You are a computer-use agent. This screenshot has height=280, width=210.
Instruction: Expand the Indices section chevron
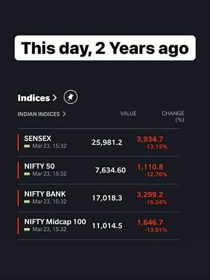click(54, 98)
